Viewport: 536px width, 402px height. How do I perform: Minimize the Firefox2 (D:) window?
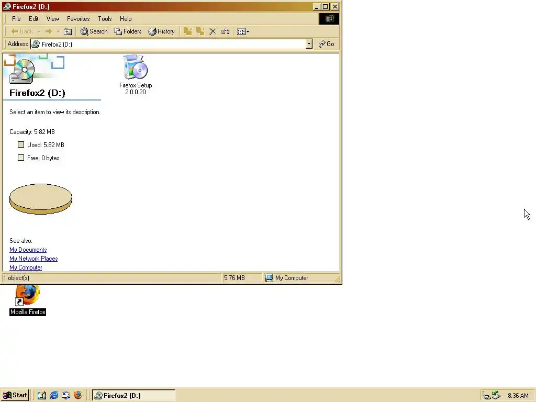[x=317, y=6]
